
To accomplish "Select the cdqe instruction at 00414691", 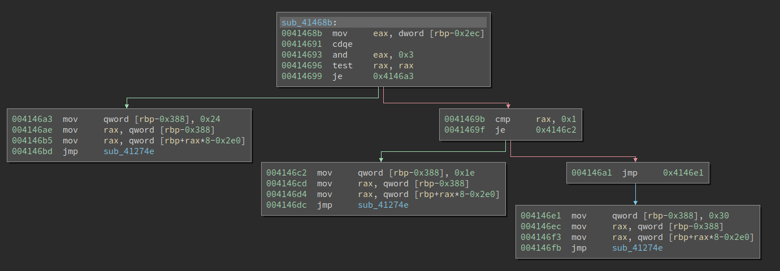I will tap(343, 44).
